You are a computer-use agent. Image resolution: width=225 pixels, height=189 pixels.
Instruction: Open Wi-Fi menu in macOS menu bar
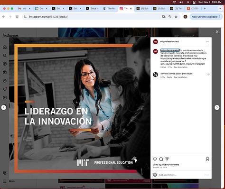[x=175, y=2]
